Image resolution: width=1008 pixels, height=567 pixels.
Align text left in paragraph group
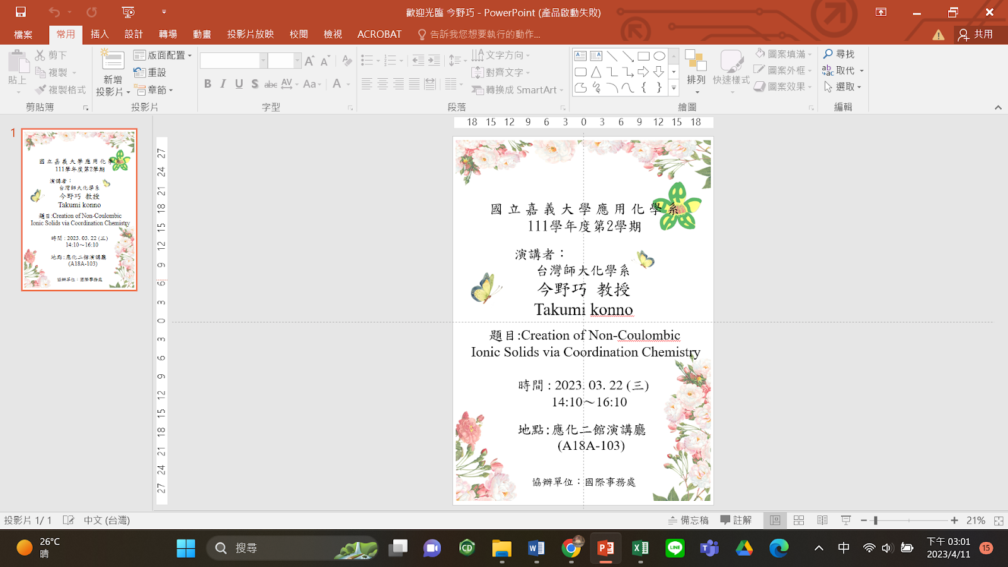[x=367, y=84]
